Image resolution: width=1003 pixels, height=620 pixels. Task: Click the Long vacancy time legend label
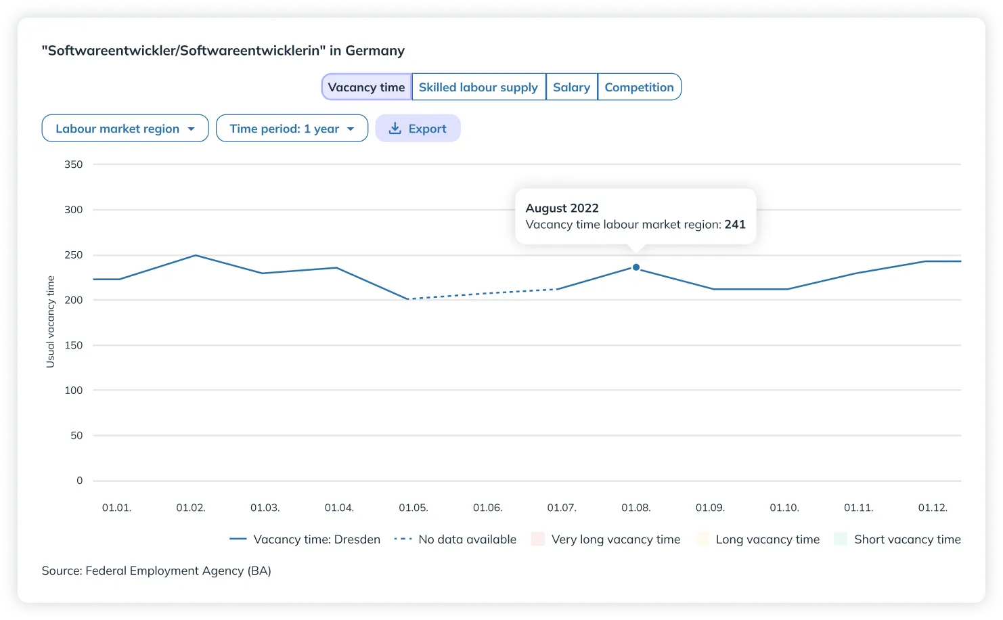tap(767, 539)
